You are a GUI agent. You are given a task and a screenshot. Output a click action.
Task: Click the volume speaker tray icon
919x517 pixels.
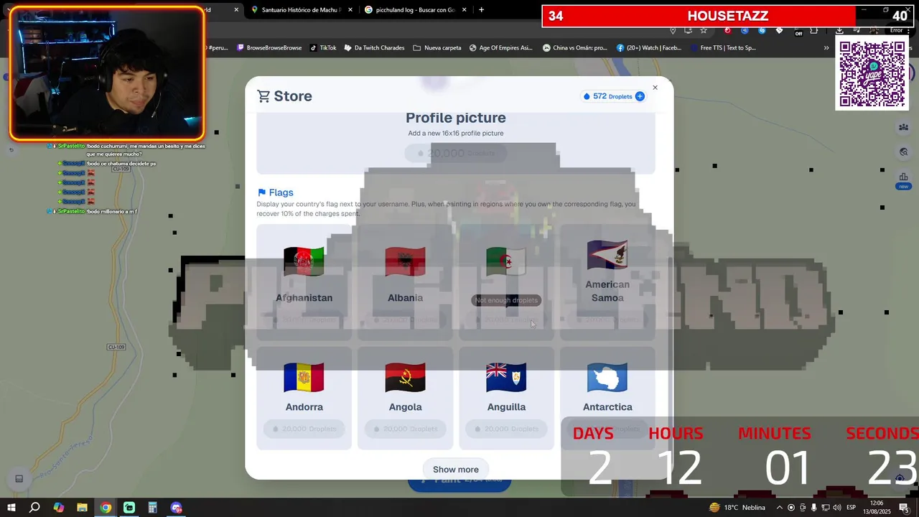(836, 508)
